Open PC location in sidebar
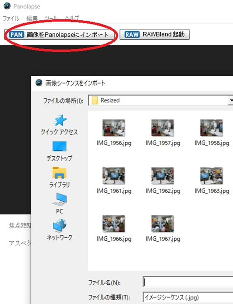This screenshot has width=233, height=304. pos(60,203)
